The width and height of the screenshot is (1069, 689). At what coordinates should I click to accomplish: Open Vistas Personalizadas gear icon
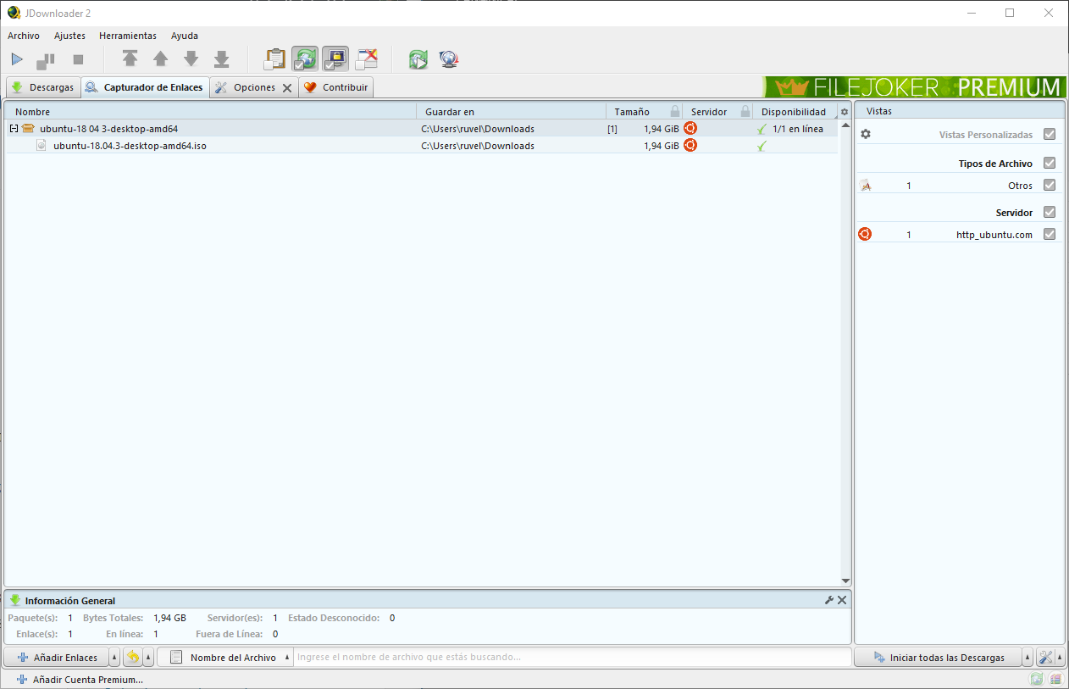click(x=866, y=135)
